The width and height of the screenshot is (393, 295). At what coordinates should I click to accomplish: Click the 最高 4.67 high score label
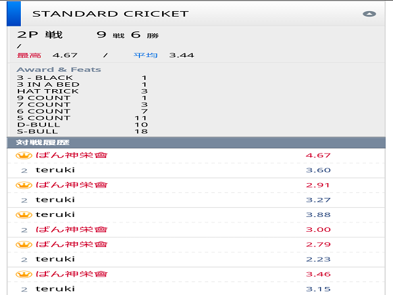tap(47, 55)
